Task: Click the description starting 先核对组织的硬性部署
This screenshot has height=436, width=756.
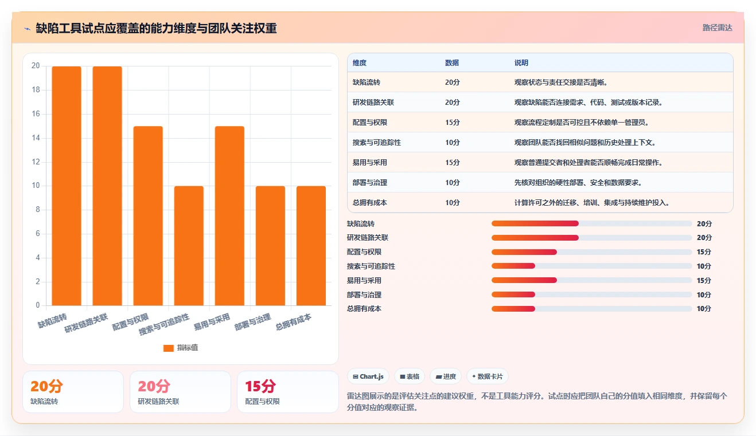Action: pos(579,183)
